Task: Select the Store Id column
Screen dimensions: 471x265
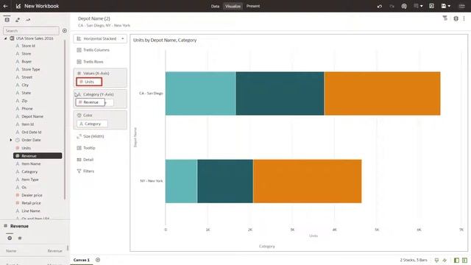Action: coord(28,46)
